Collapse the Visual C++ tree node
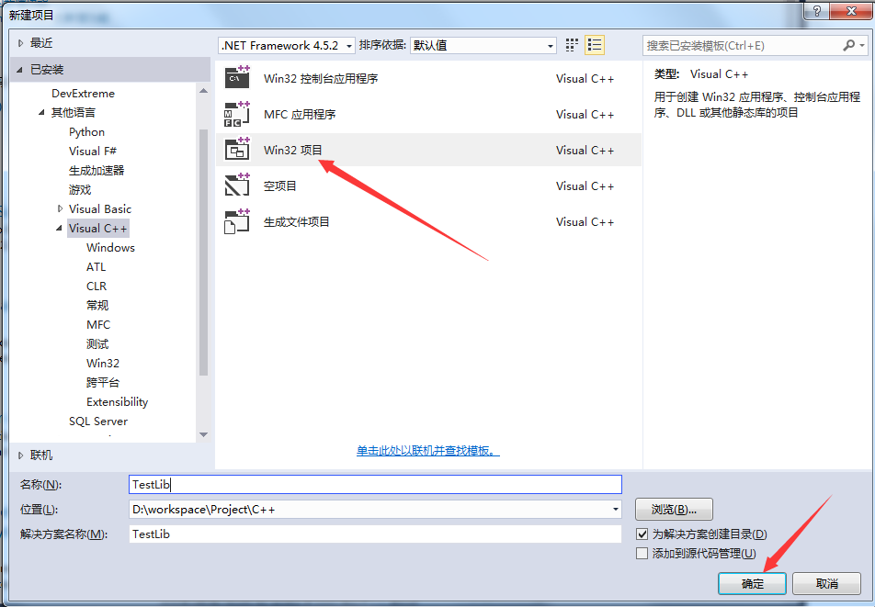875x607 pixels. coord(59,229)
